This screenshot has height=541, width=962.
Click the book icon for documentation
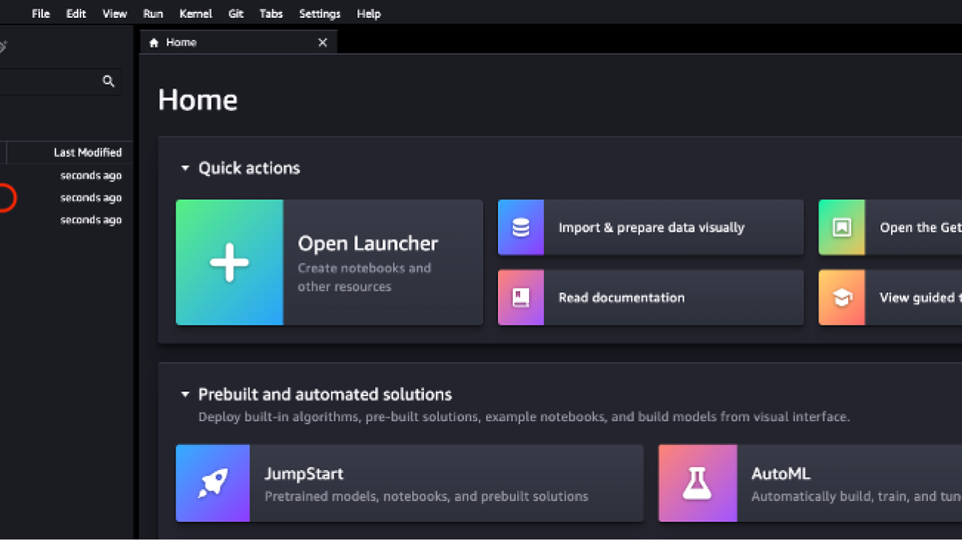click(x=521, y=298)
